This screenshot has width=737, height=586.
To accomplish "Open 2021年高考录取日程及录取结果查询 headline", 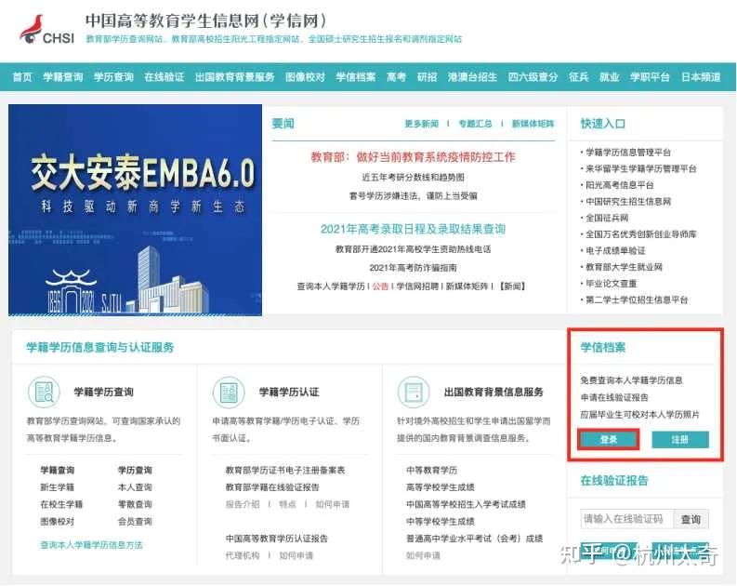I will coord(414,229).
